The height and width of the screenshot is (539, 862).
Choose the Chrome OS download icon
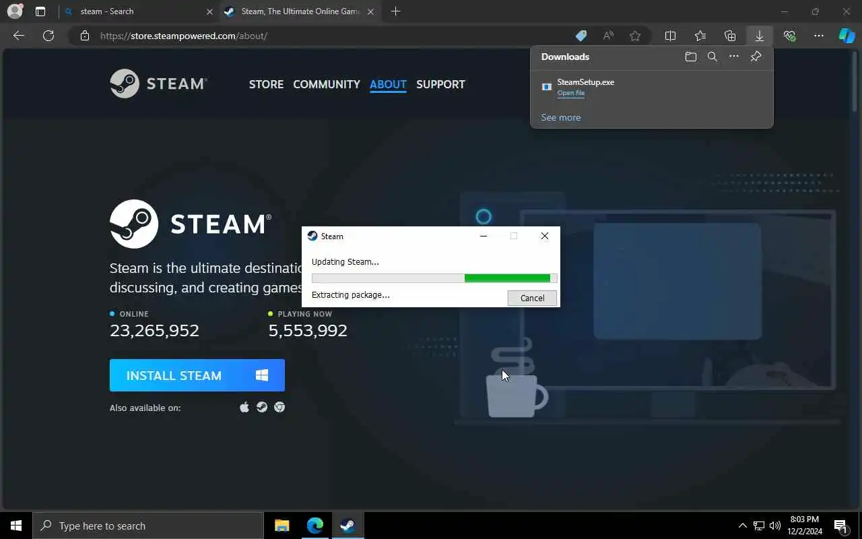coord(279,407)
